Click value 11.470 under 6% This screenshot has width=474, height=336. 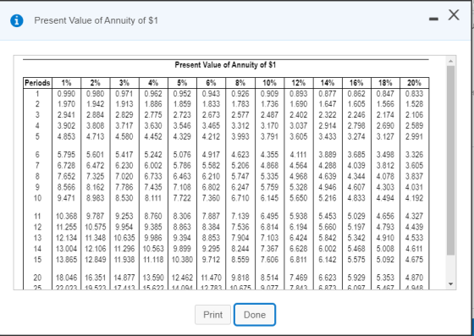[212, 278]
